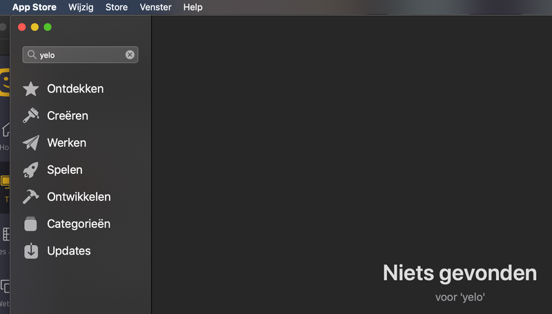Select the Categorieën label in the sidebar
The height and width of the screenshot is (314, 552).
(x=78, y=224)
